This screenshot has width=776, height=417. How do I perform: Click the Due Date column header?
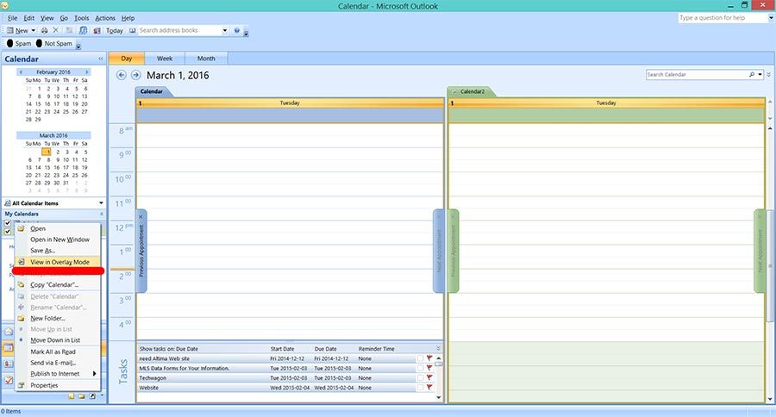point(325,349)
